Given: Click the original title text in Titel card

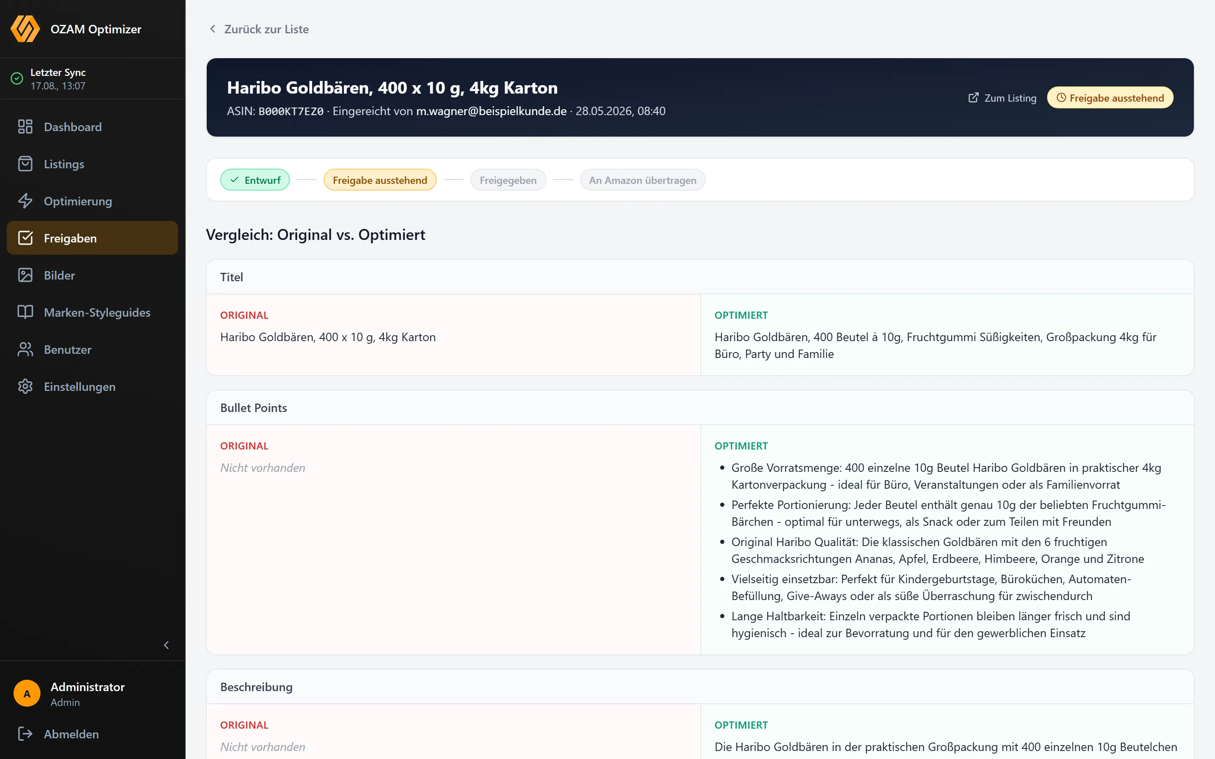Looking at the screenshot, I should (328, 337).
